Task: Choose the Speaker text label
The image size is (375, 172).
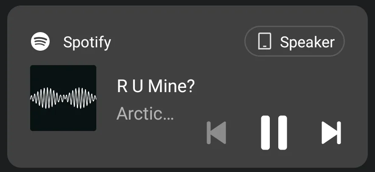Action: pos(307,42)
